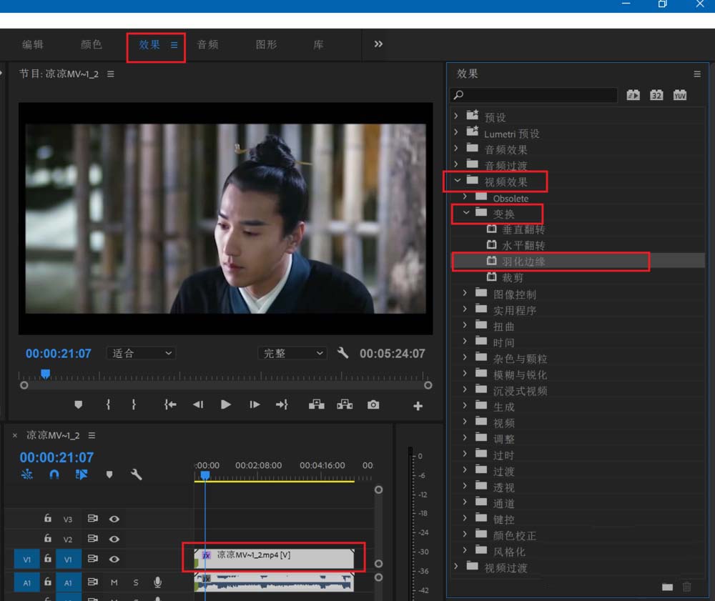Mute the A1 audio track
Image resolution: width=715 pixels, height=601 pixels.
[113, 582]
